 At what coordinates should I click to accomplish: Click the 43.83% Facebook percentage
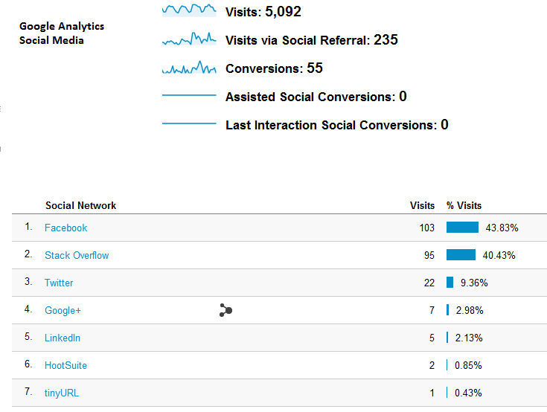pyautogui.click(x=502, y=228)
